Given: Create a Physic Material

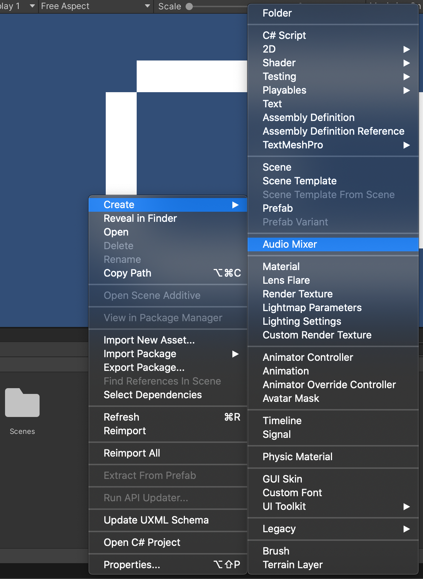Looking at the screenshot, I should click(333, 457).
